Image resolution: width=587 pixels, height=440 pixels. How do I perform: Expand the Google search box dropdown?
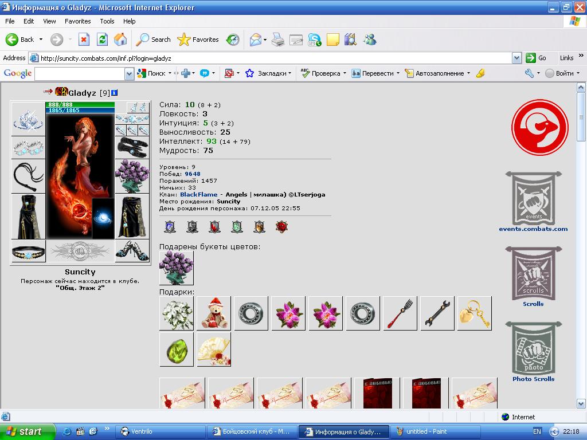tap(129, 74)
